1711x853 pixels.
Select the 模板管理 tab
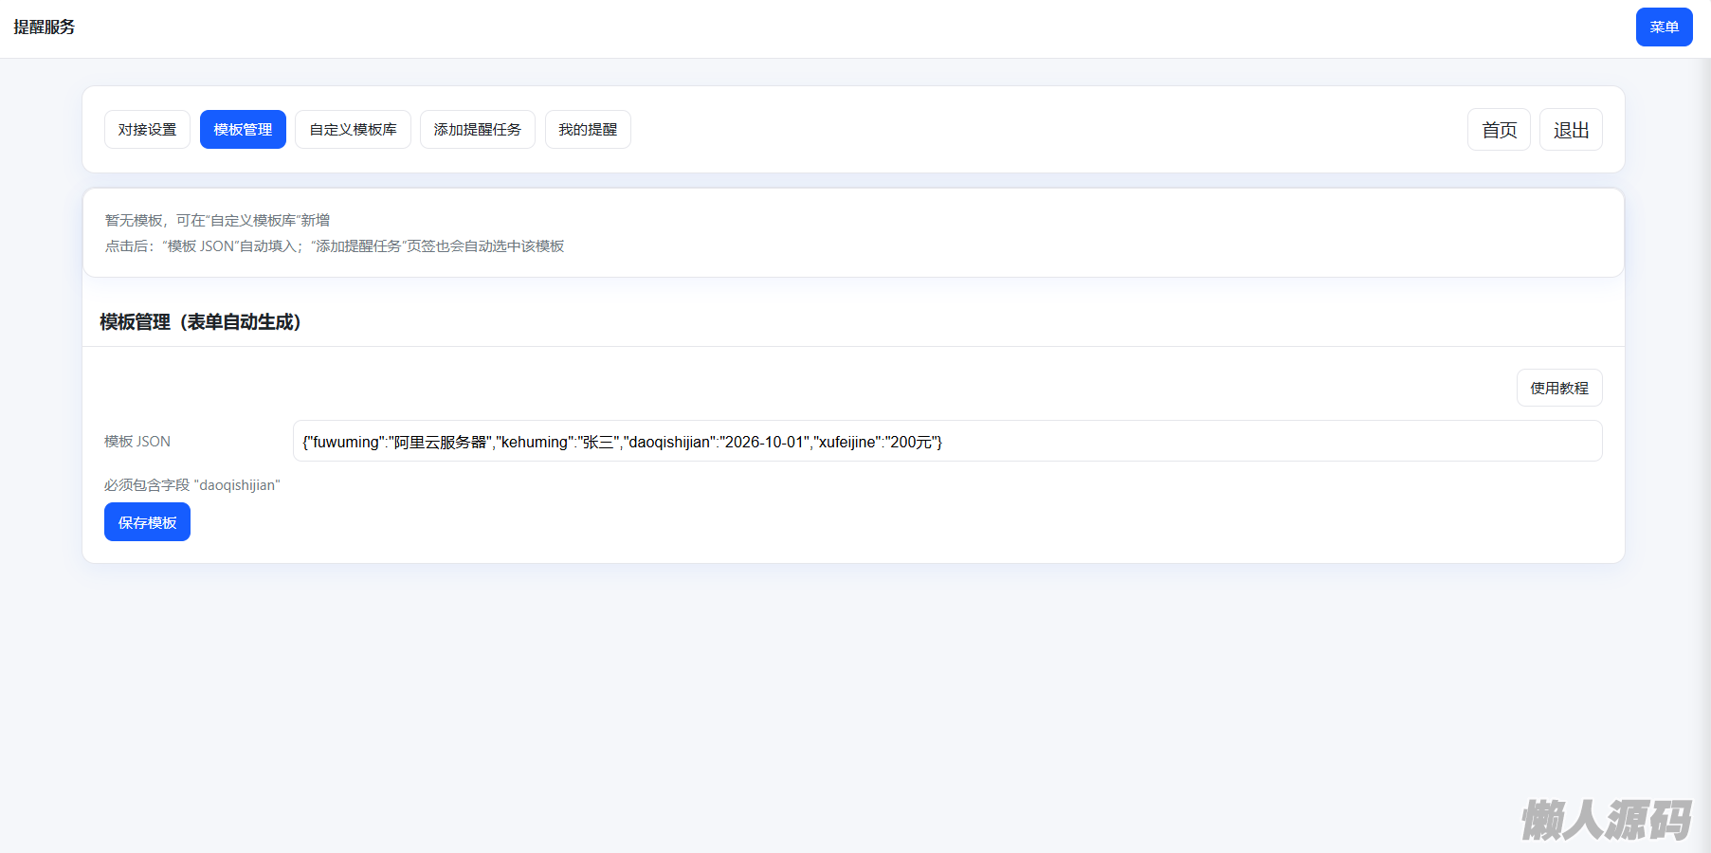point(243,130)
